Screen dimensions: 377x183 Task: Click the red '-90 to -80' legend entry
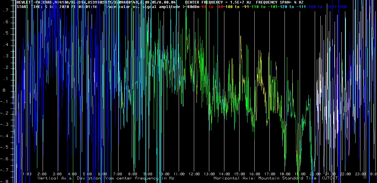[x=211, y=7]
